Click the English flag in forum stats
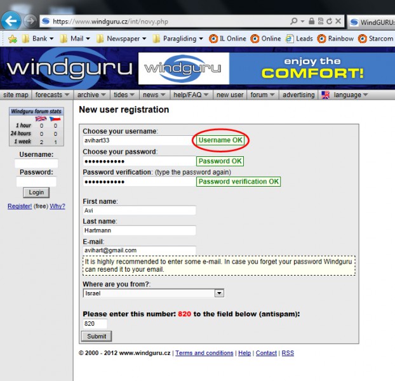 click(x=41, y=119)
